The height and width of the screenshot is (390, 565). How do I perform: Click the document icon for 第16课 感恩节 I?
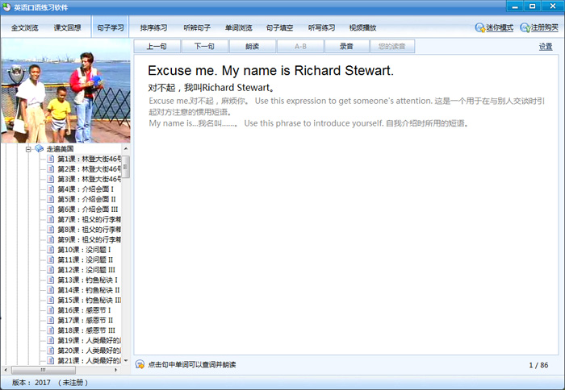(51, 310)
